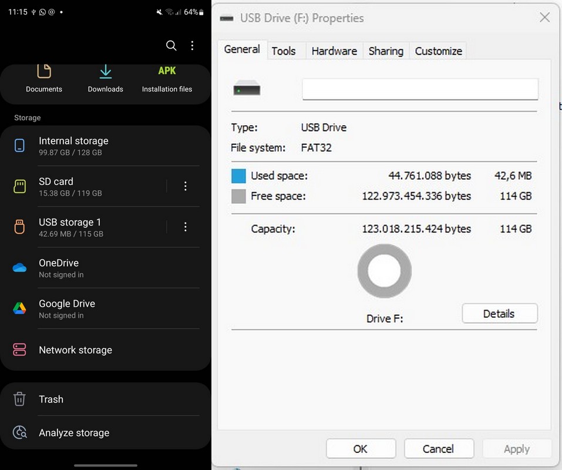Image resolution: width=562 pixels, height=470 pixels.
Task: Tap the 99.87 GB / 128 GB usage text
Action: [70, 152]
